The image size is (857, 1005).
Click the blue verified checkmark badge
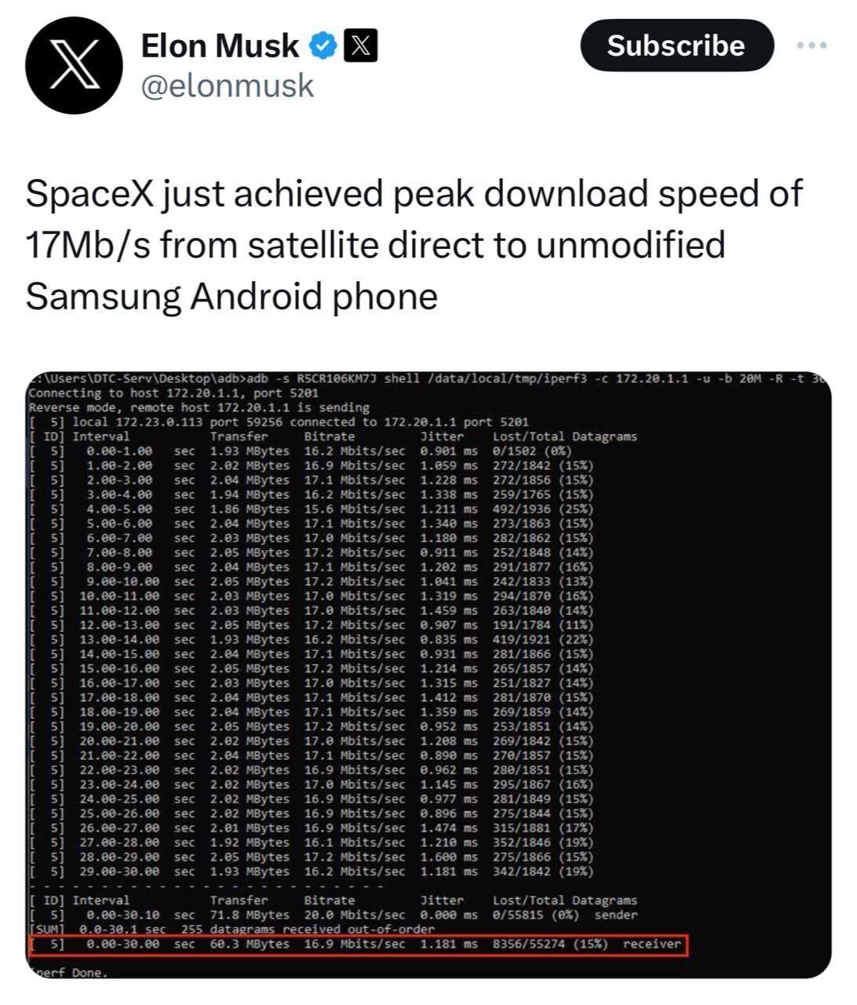point(322,46)
